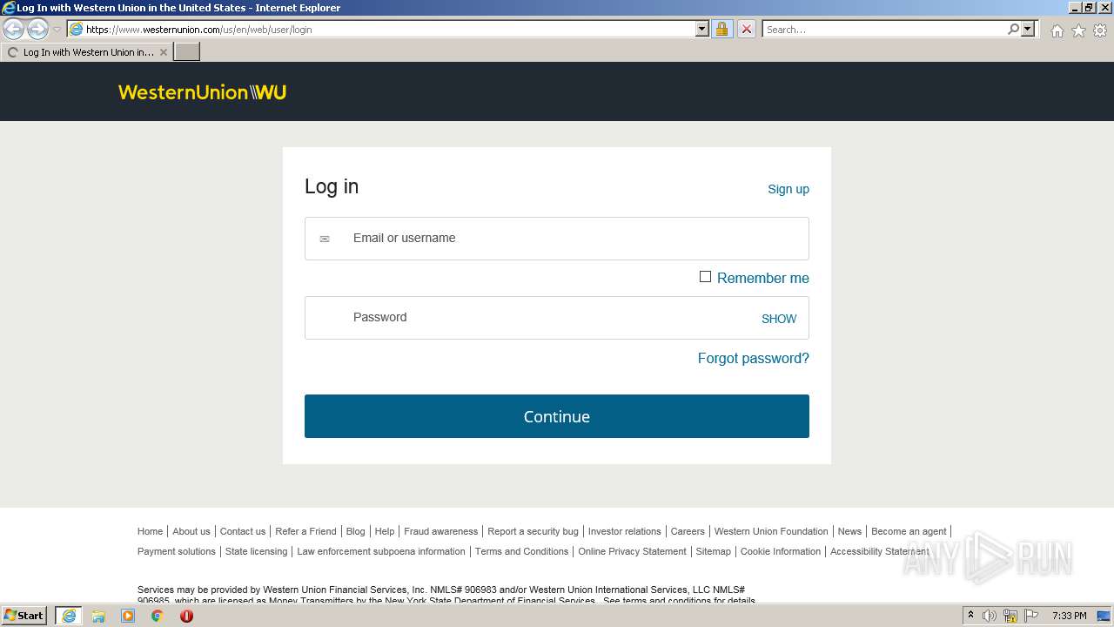Click the Internet Explorer taskbar icon

[x=69, y=616]
